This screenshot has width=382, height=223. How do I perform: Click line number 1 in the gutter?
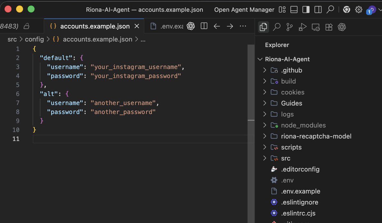18,49
